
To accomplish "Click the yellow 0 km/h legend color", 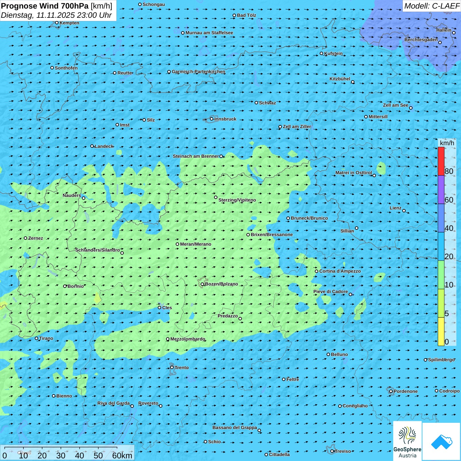I will [441, 332].
